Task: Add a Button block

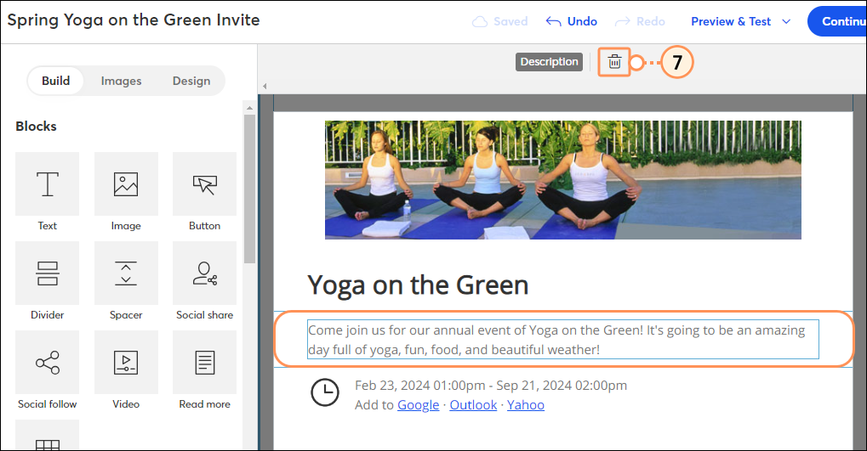Action: click(204, 183)
